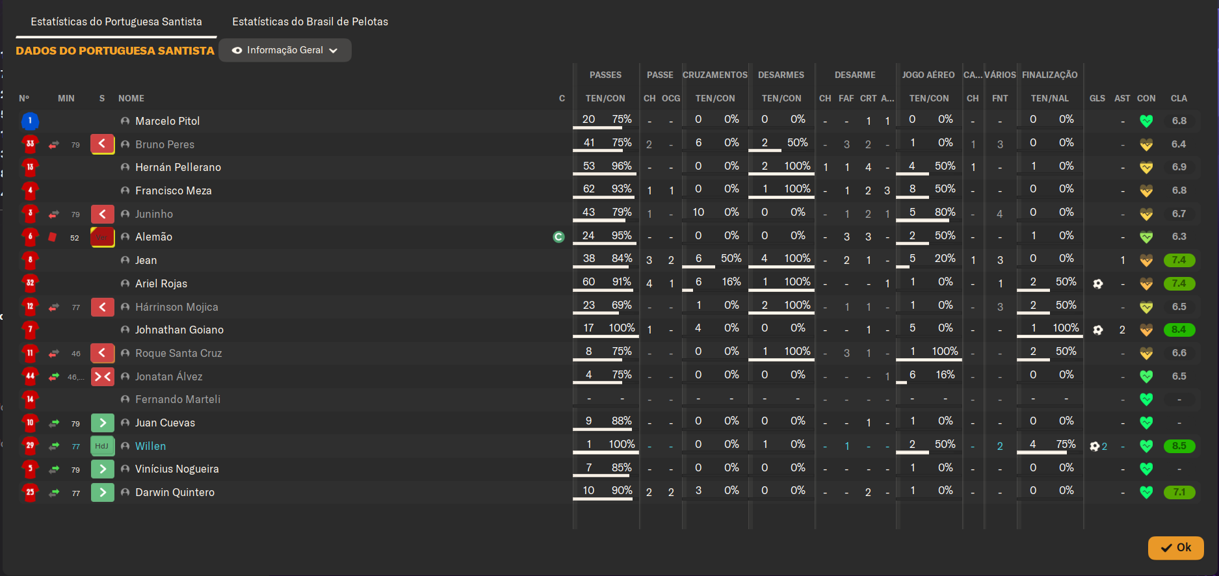
Task: Click Juninho's 80% aerial duel value
Action: [x=945, y=212]
